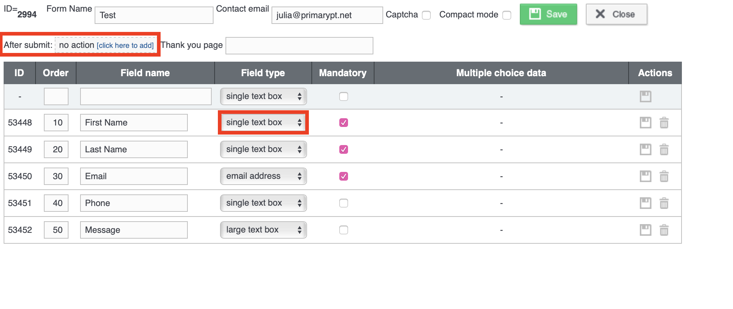The image size is (733, 309).
Task: Enable Compact mode
Action: point(506,15)
